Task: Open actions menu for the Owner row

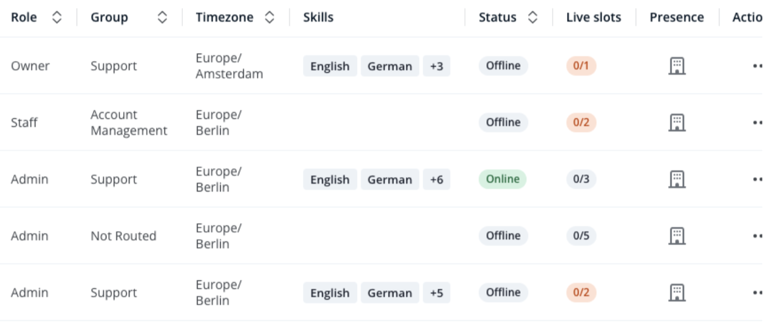Action: tap(757, 66)
